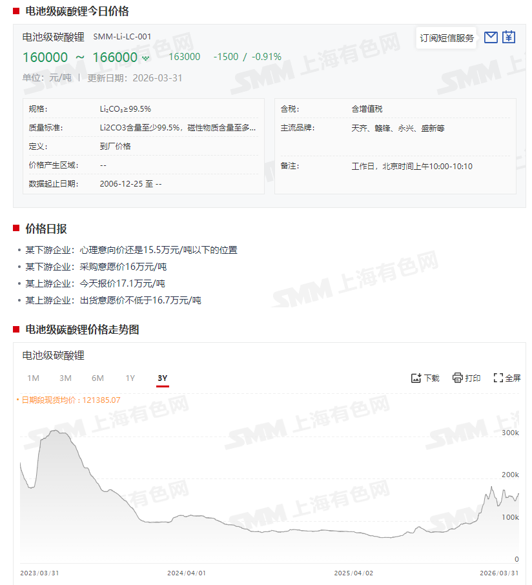
Task: Click the 订阅短信服务 button
Action: coord(447,38)
